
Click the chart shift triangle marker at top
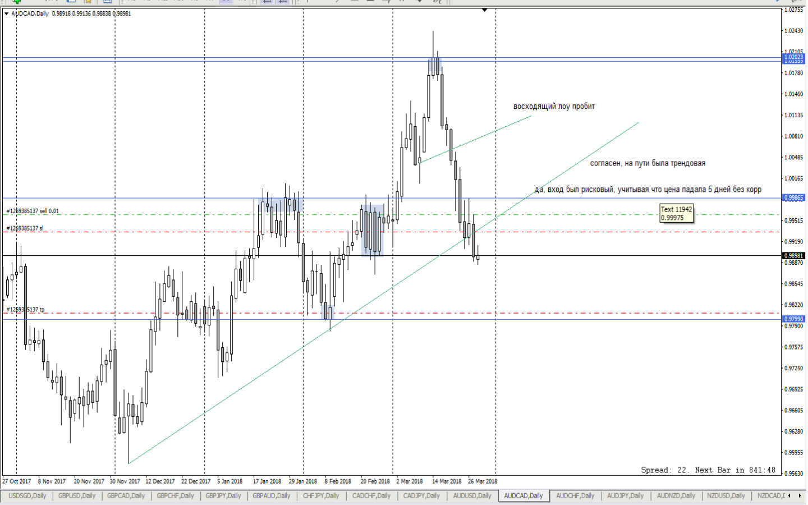coord(485,10)
